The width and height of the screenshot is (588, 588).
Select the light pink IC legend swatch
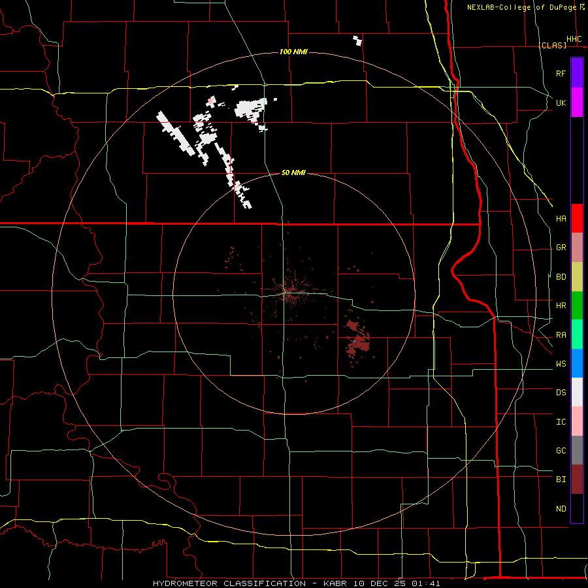click(x=577, y=421)
